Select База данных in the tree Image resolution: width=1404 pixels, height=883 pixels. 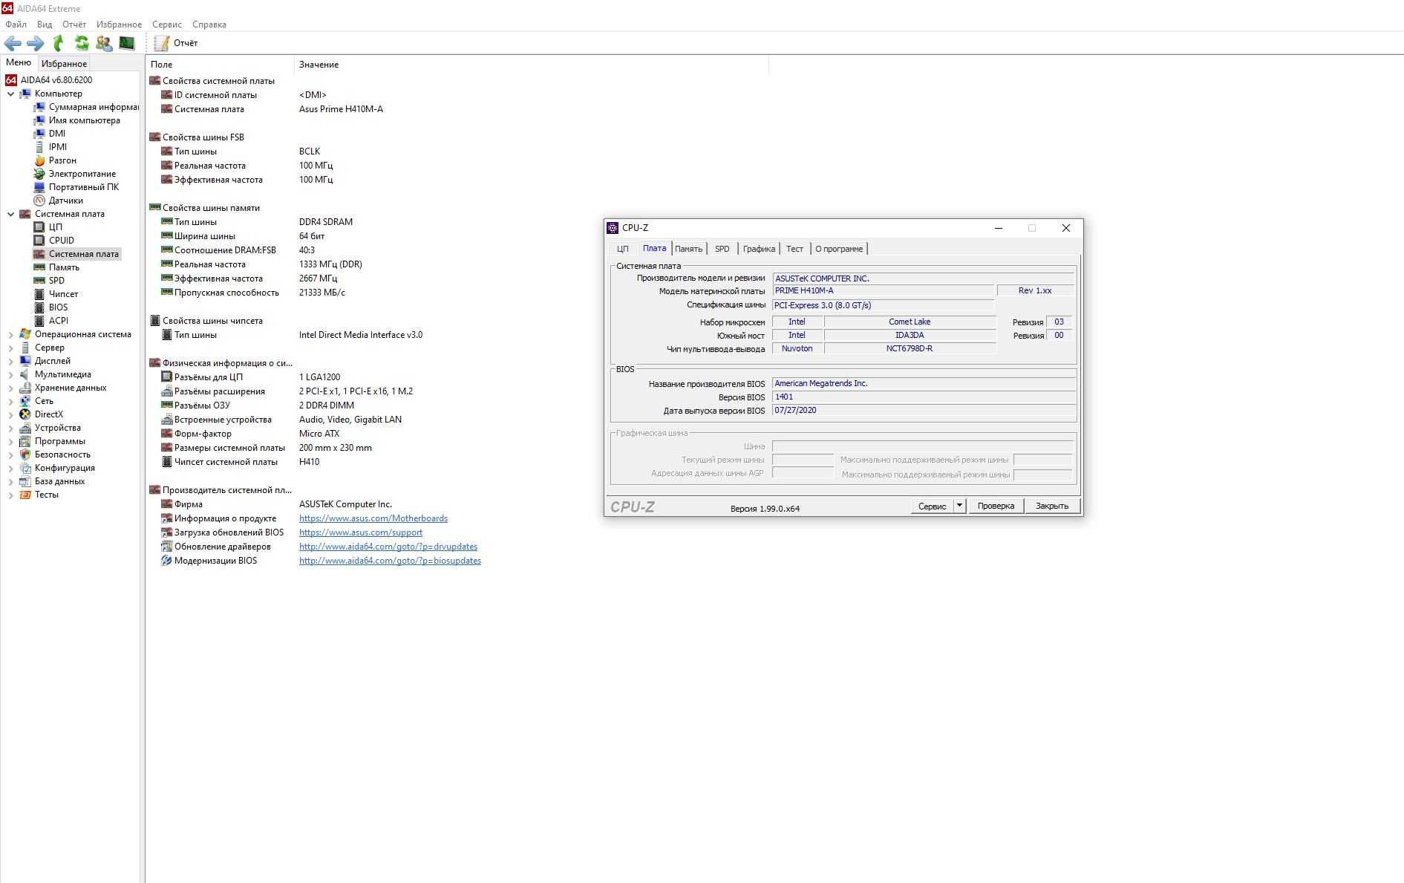[59, 481]
